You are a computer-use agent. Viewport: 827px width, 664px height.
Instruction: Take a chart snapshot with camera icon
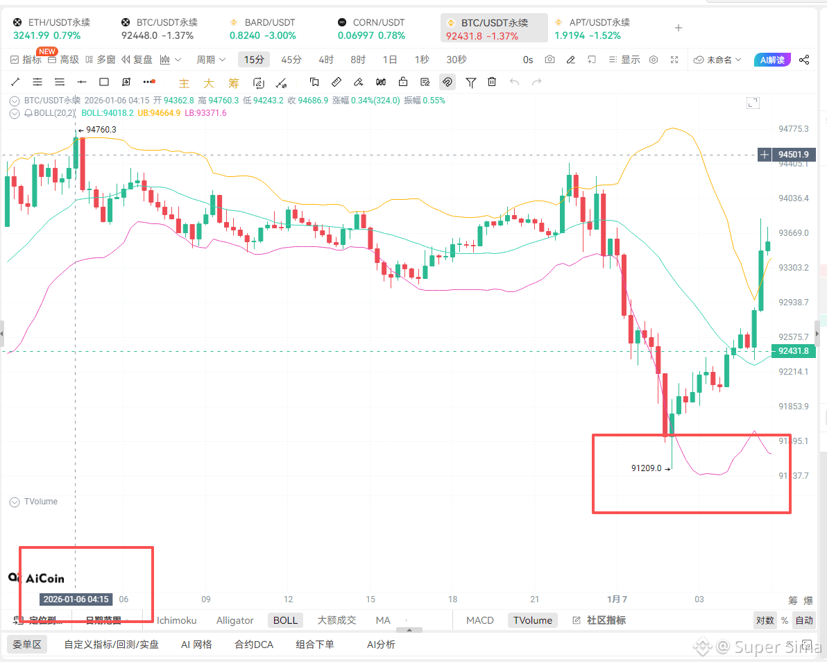click(x=549, y=60)
